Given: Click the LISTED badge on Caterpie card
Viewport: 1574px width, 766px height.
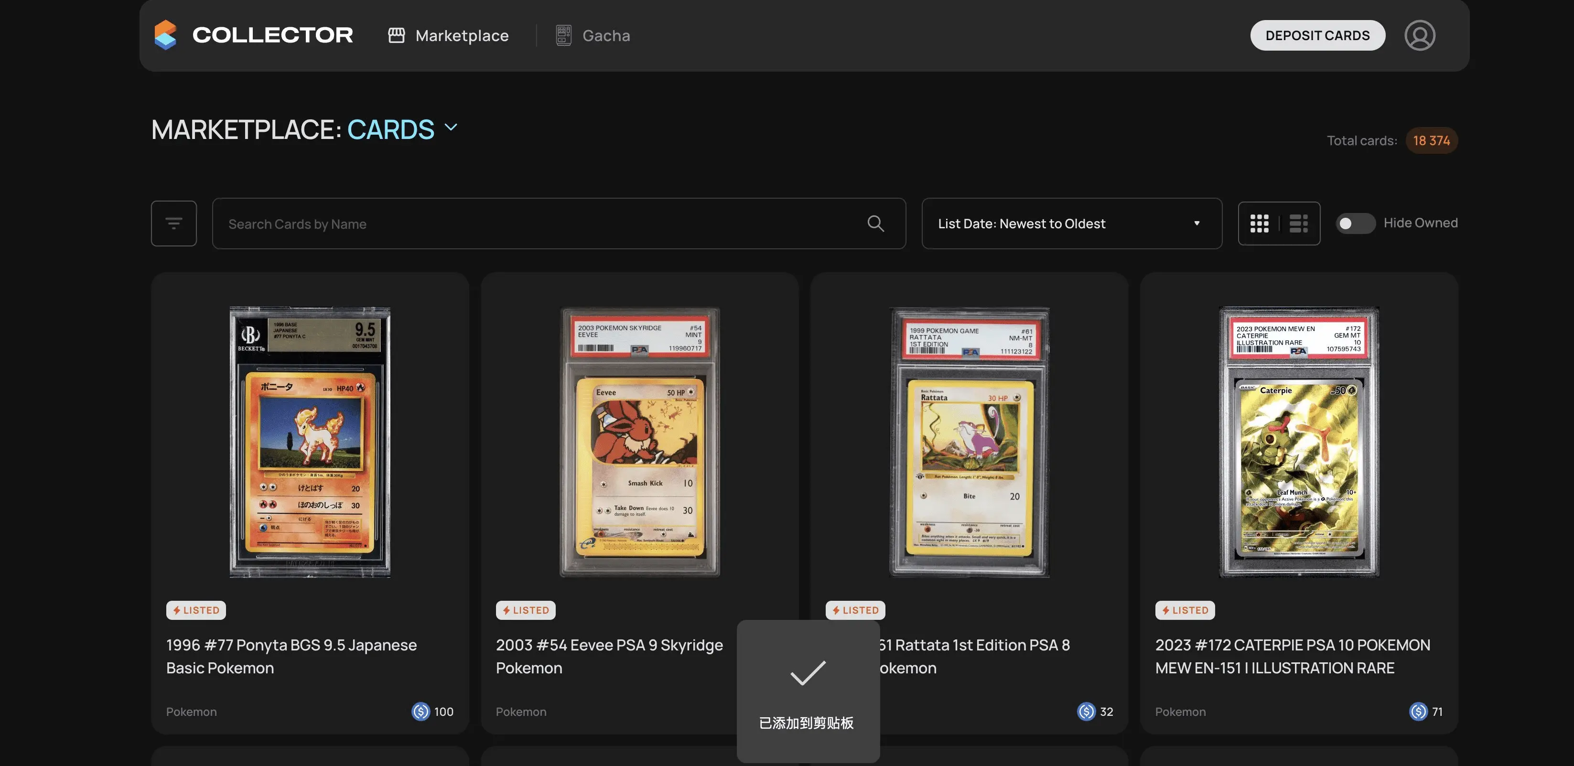Looking at the screenshot, I should tap(1185, 610).
